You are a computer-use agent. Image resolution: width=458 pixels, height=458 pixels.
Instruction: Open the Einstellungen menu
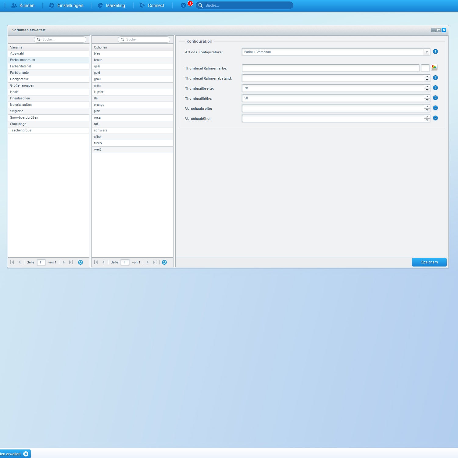tap(66, 5)
